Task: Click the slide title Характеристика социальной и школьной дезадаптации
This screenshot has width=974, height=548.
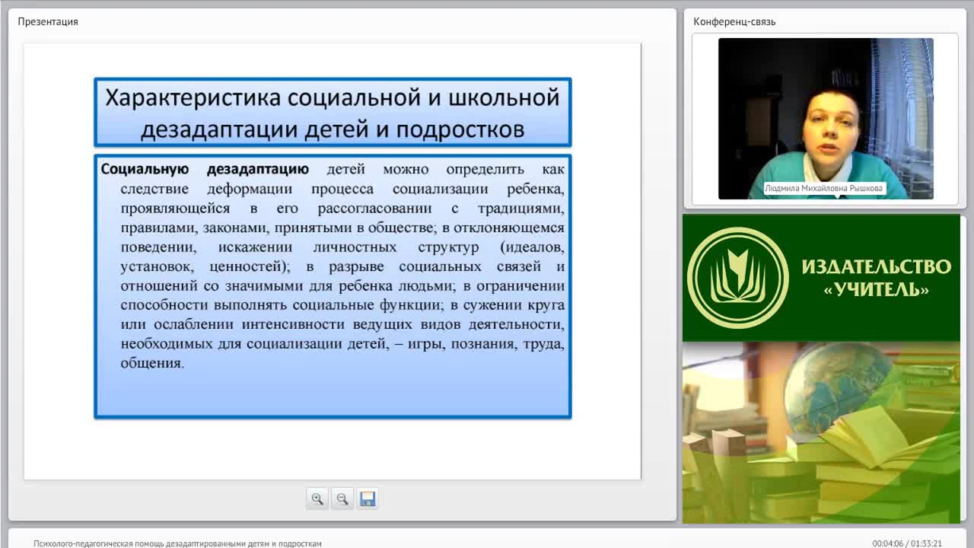Action: (333, 113)
